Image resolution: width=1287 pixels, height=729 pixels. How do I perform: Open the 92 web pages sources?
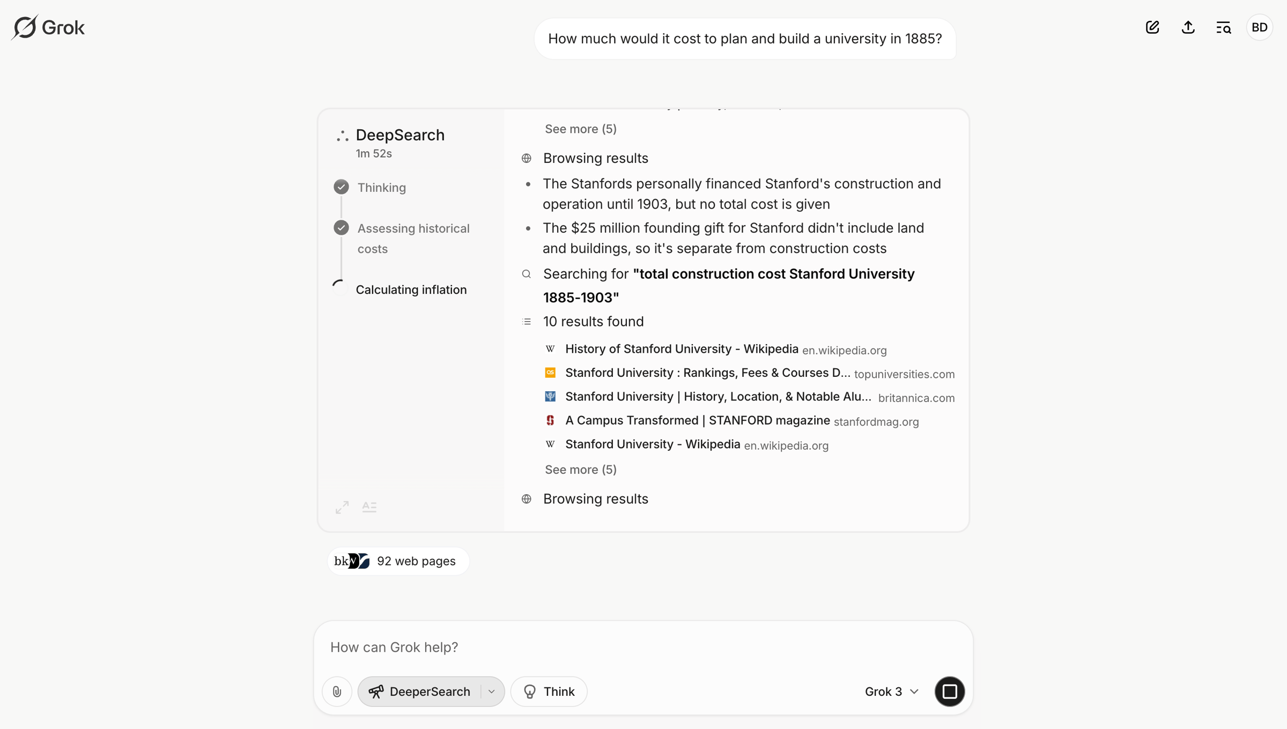pyautogui.click(x=398, y=561)
